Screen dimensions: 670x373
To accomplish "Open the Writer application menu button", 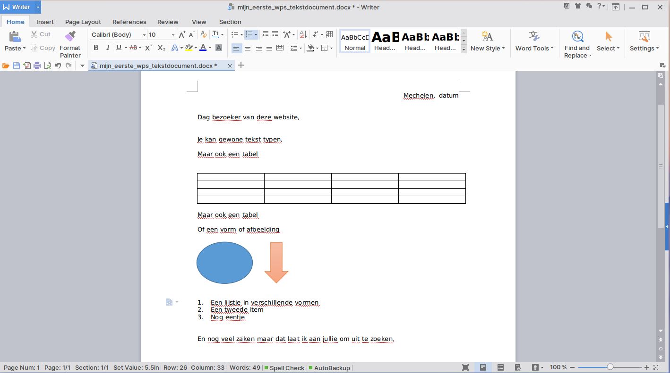I will pos(17,7).
